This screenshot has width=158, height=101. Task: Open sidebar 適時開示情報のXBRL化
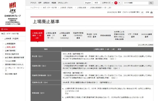pyautogui.click(x=14, y=64)
